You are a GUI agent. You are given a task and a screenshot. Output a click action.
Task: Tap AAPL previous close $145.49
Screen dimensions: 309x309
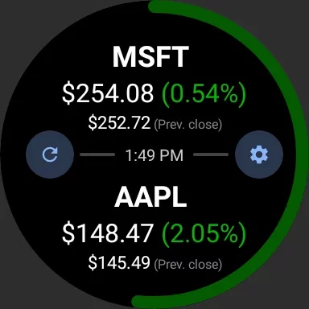[119, 262]
